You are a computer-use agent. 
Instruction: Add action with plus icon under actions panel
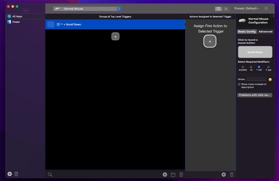[224, 175]
